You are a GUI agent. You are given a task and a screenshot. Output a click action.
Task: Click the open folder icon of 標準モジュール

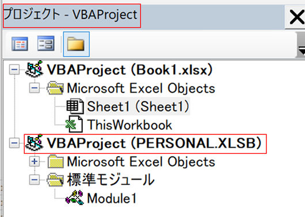click(55, 180)
